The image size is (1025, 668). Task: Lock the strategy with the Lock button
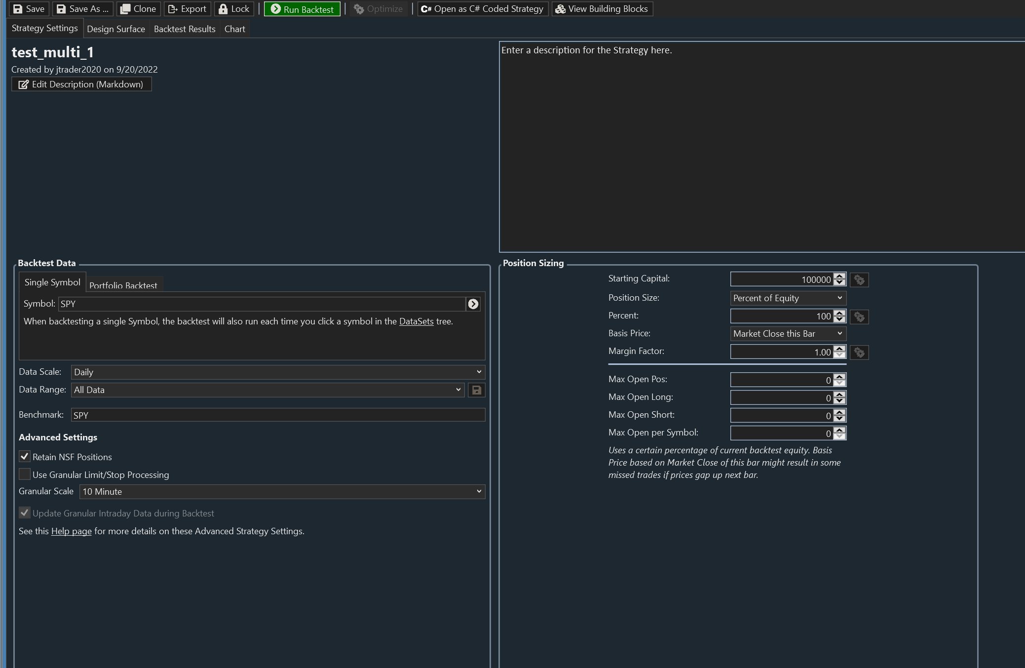234,9
